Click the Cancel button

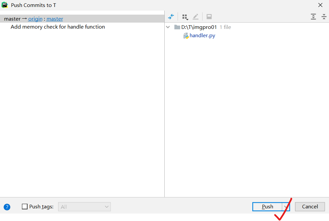click(310, 207)
